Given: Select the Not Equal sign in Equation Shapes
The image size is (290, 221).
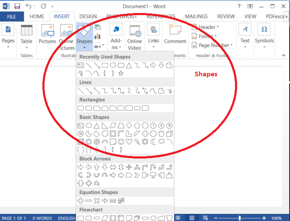Looking at the screenshot, I should (x=121, y=201).
